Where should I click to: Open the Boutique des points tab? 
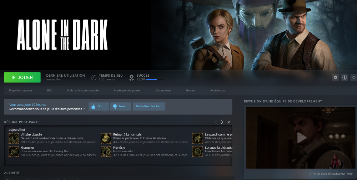(127, 91)
